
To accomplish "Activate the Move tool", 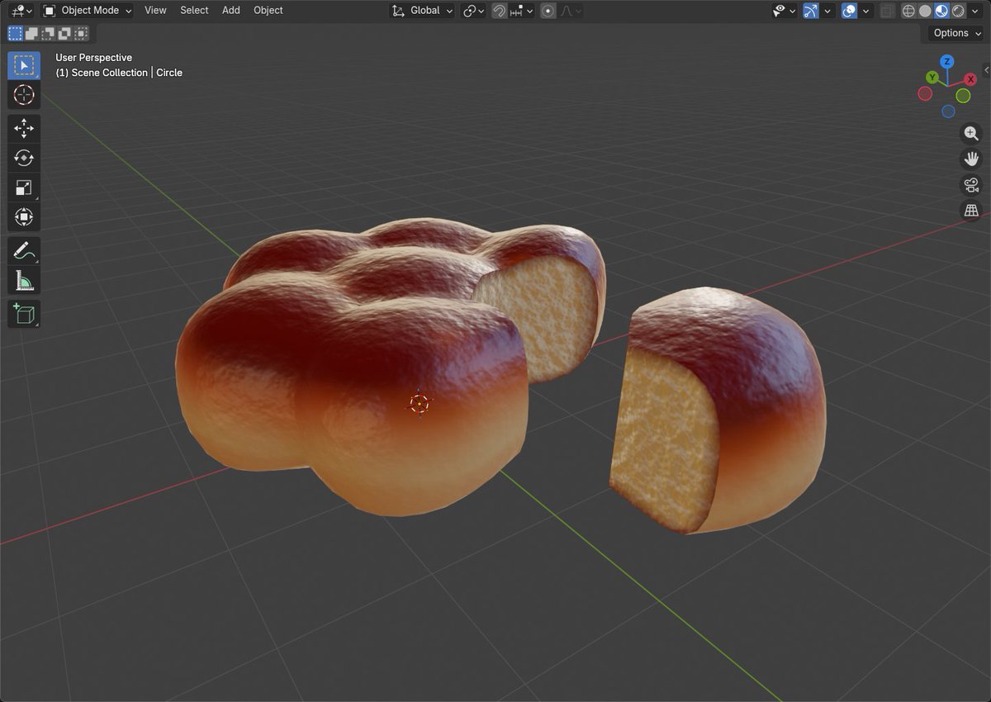I will point(24,128).
